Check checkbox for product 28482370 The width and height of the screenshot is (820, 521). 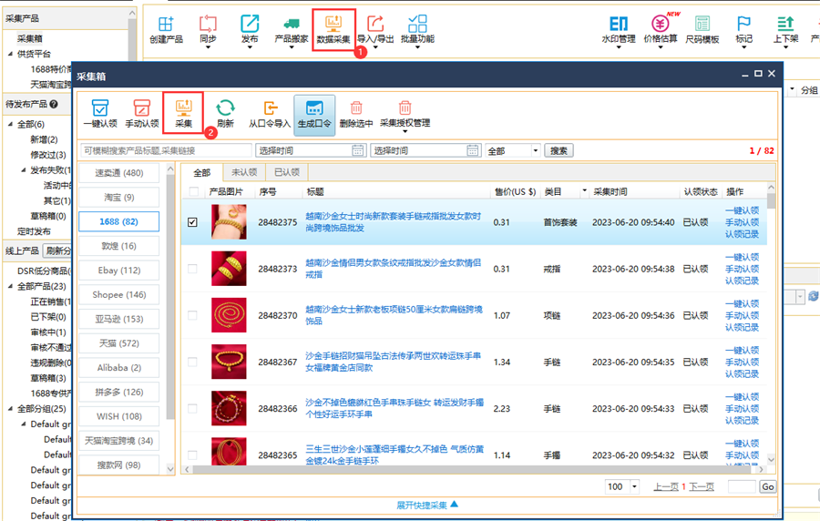(x=192, y=315)
